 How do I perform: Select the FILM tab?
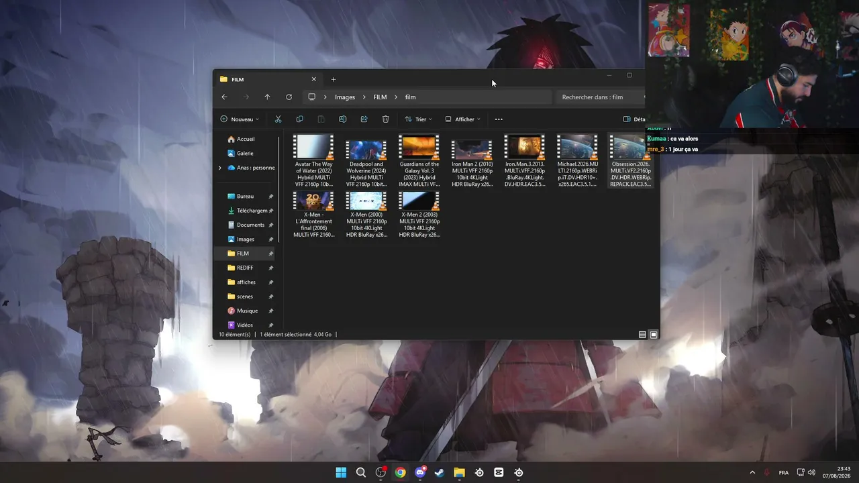[268, 79]
